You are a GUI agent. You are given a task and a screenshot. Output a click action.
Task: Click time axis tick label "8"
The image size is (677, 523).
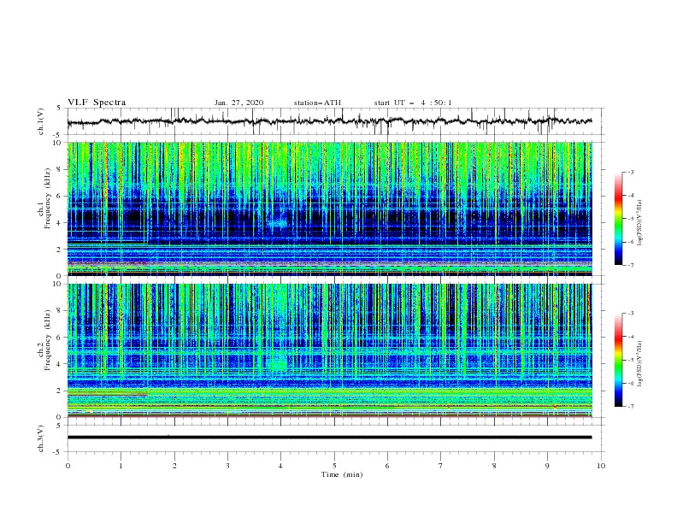(494, 466)
